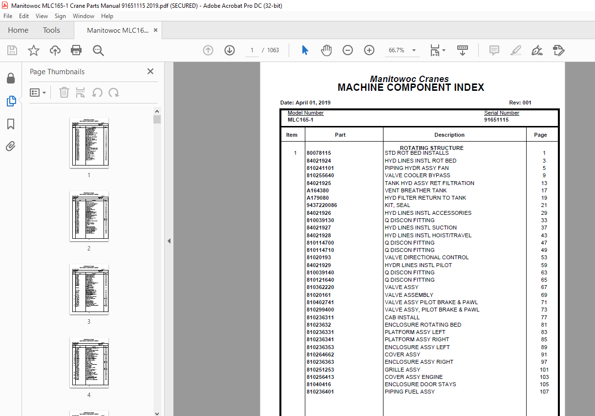
Task: Open the Sign document pen tool
Action: point(537,50)
